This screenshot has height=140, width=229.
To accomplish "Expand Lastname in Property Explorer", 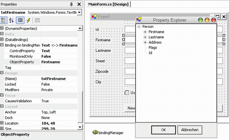I will click(x=145, y=37).
